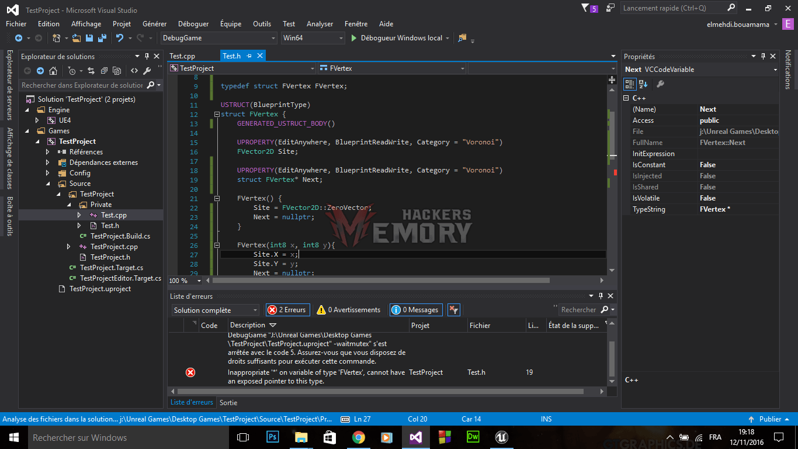Open the Fichier menu
This screenshot has height=449, width=798.
point(16,24)
